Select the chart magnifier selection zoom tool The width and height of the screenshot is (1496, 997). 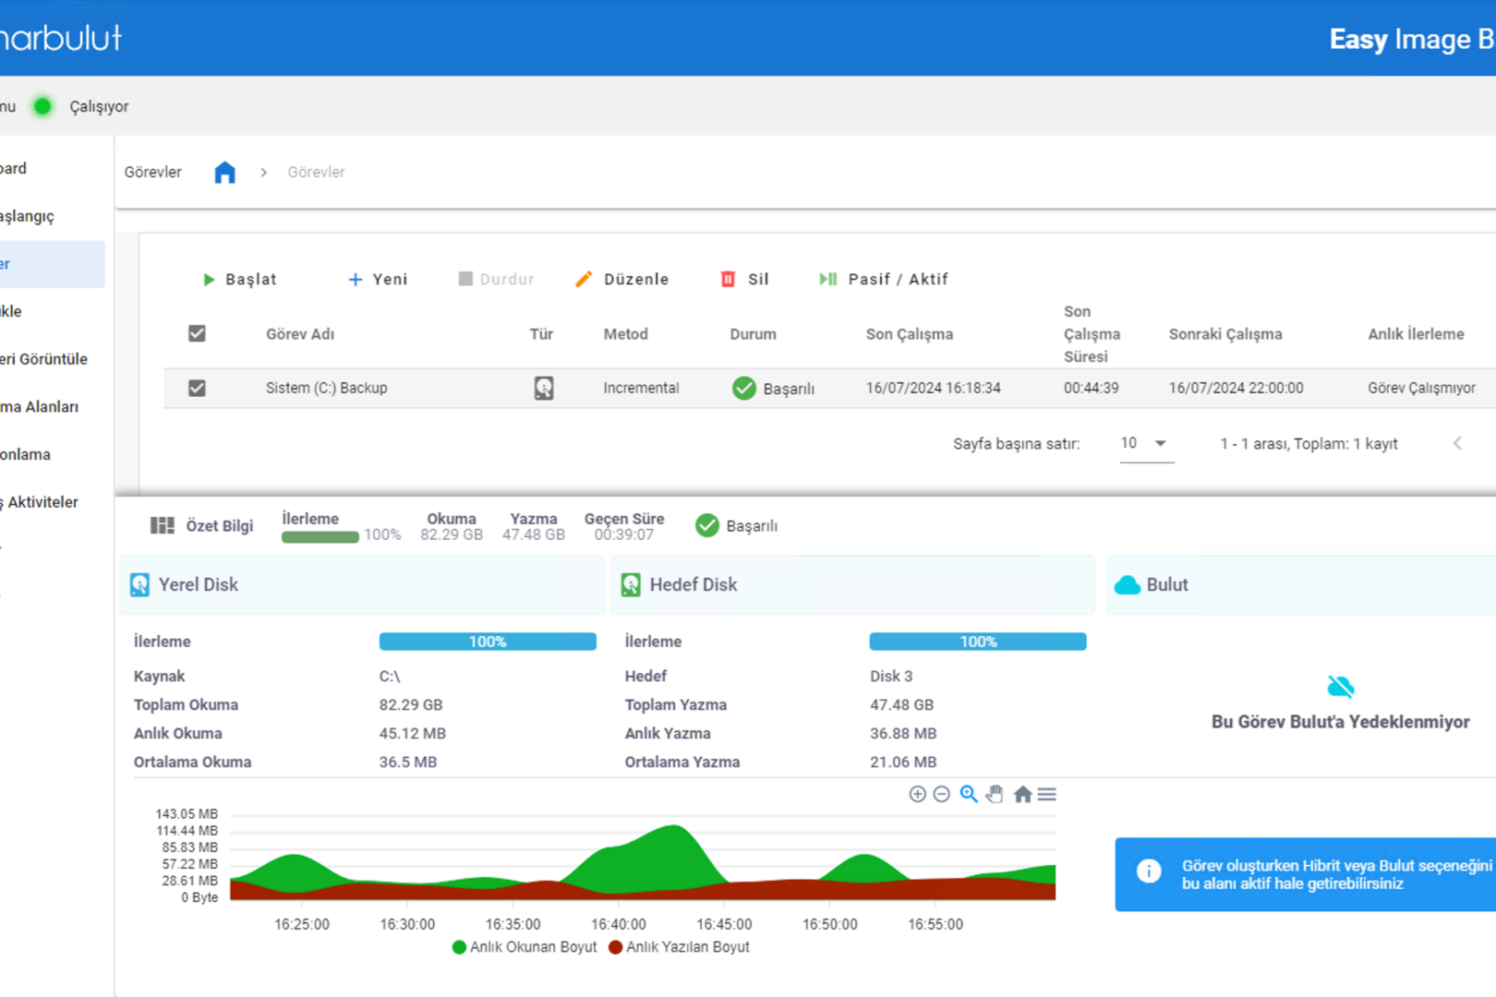(968, 794)
